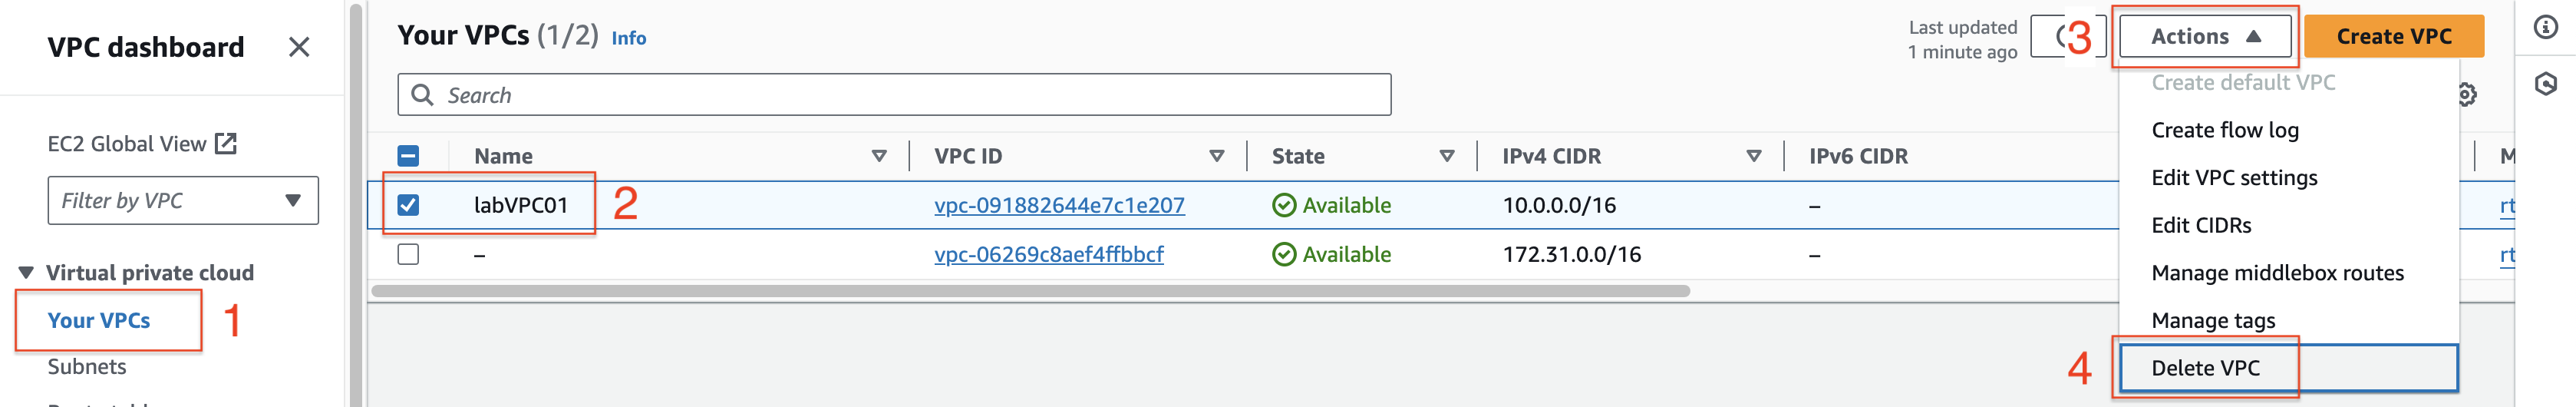Open vpc-091882644e7c1e207 link
Viewport: 2576px width, 407px height.
[1059, 205]
